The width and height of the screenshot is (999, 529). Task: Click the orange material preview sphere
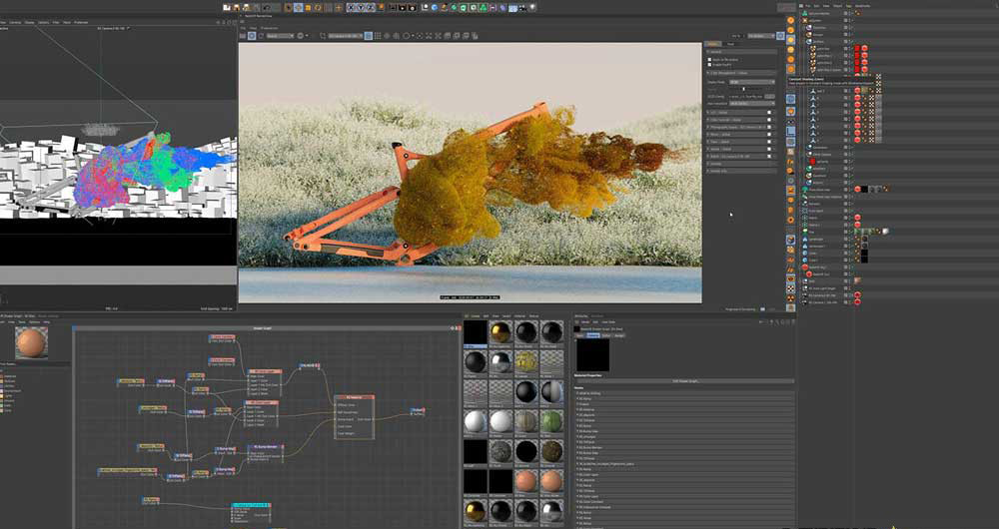pyautogui.click(x=32, y=344)
